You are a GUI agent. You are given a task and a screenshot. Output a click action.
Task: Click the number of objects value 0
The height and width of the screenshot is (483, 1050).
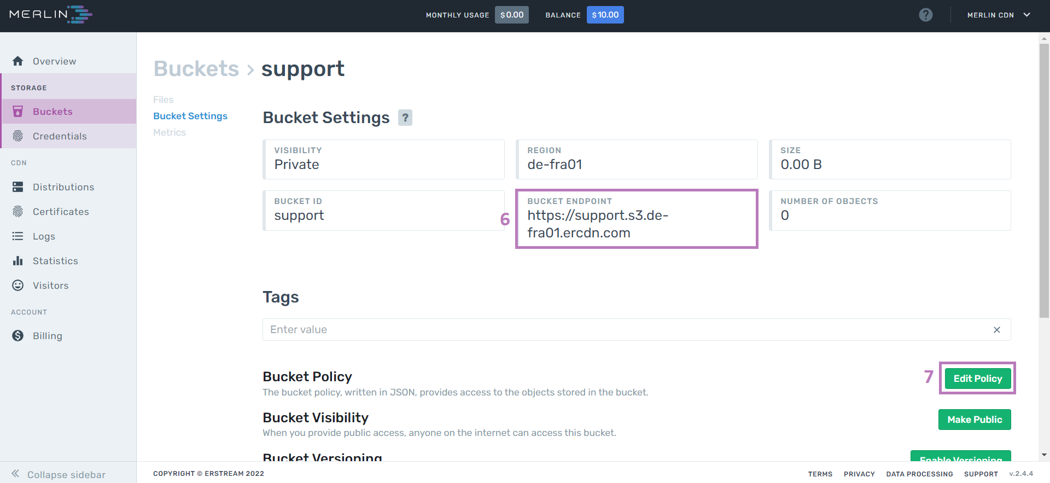[785, 216]
